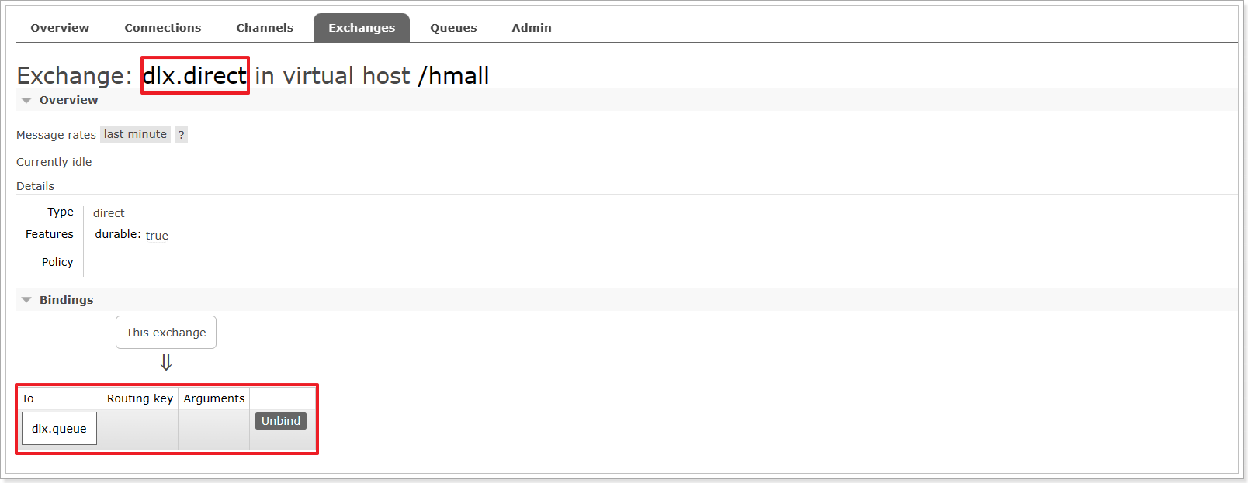Viewport: 1248px width, 483px height.
Task: Switch to the Overview tab
Action: [x=60, y=28]
